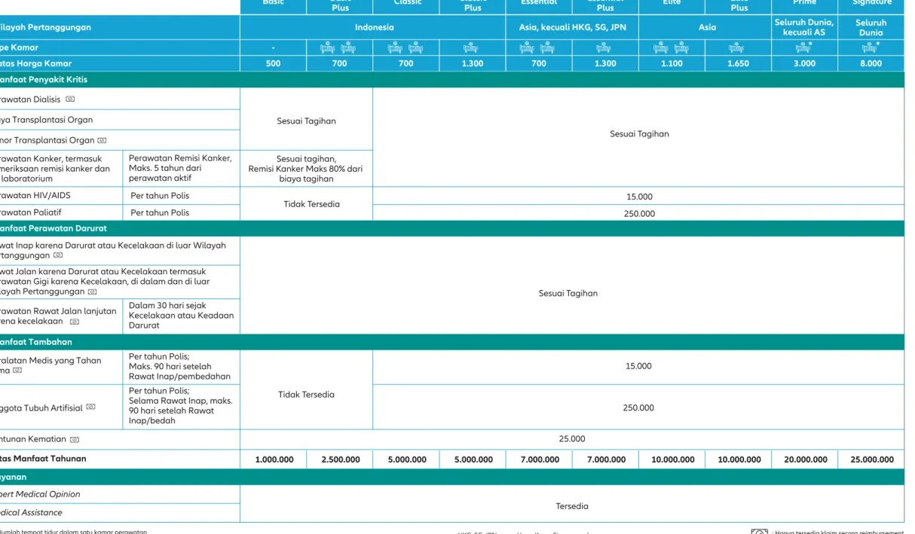
Task: Click bed icon above 1.300 in the Indonesia columns
Action: (473, 48)
